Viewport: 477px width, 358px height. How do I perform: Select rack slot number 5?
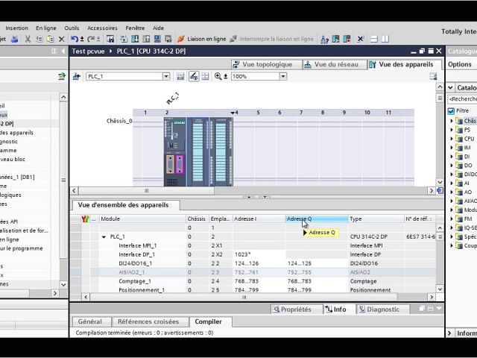point(258,113)
